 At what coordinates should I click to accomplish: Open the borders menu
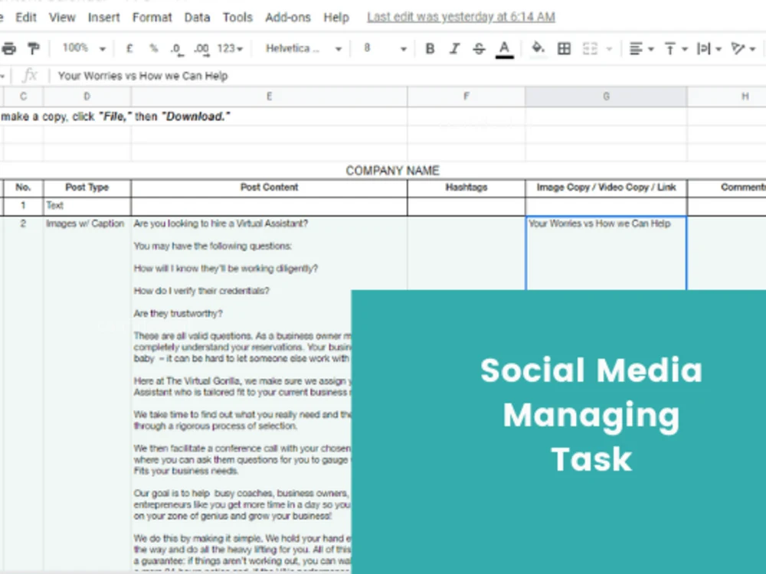tap(565, 48)
